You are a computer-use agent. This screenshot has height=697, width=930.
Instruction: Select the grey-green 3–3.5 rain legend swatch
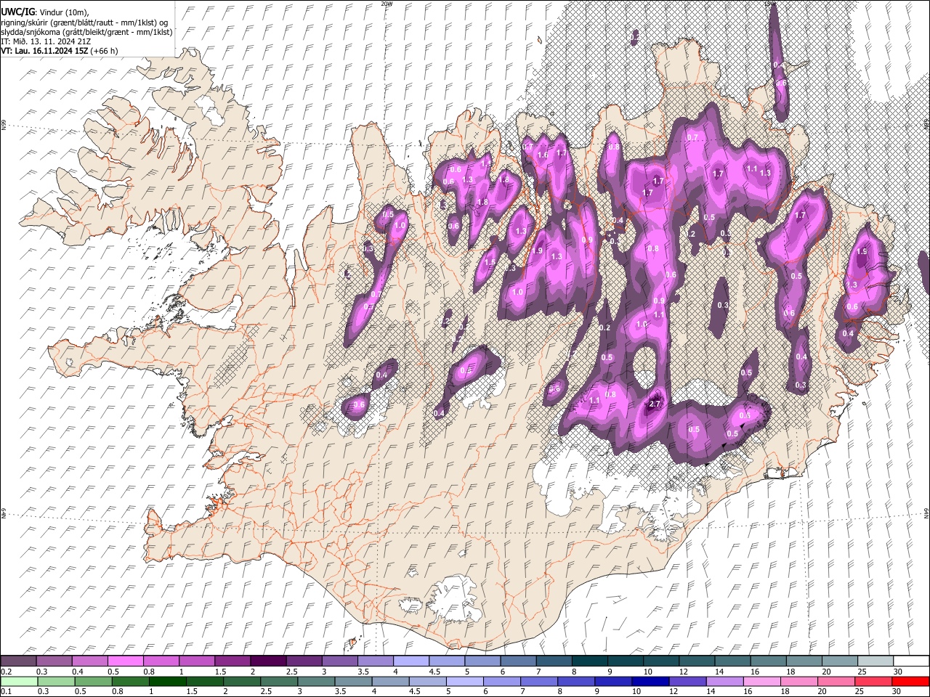(315, 681)
